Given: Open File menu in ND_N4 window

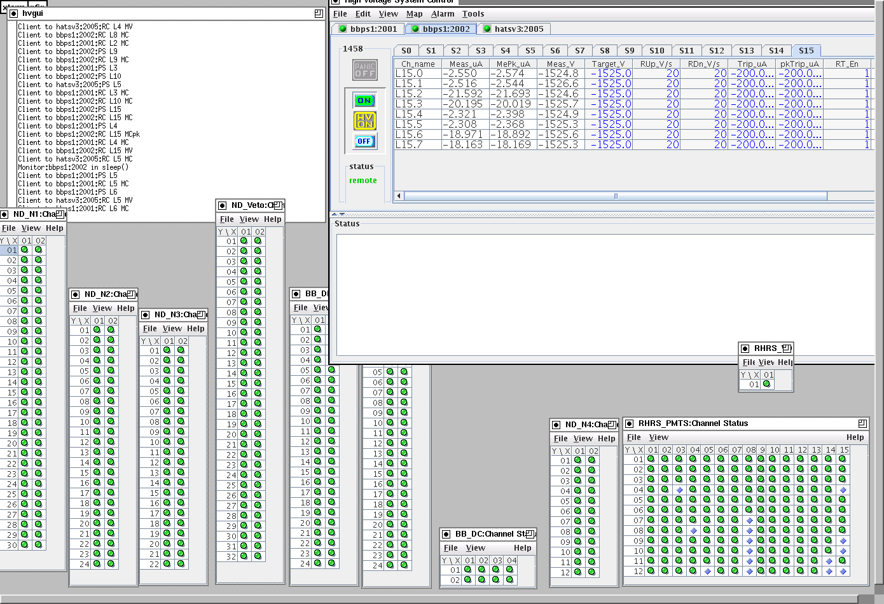Looking at the screenshot, I should [x=561, y=439].
